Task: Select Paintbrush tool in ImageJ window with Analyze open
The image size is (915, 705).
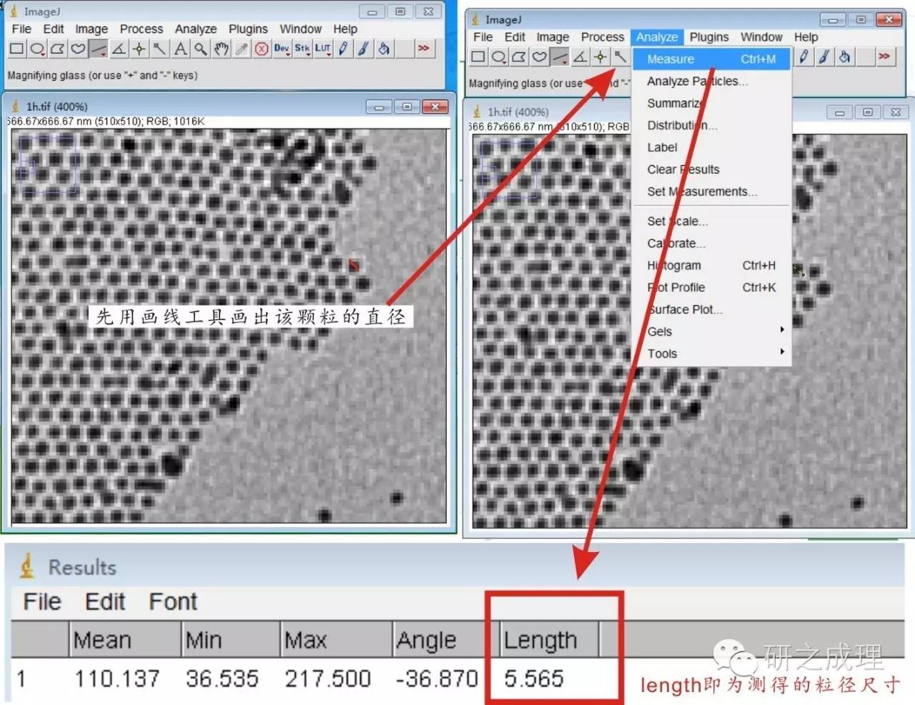Action: [x=824, y=56]
